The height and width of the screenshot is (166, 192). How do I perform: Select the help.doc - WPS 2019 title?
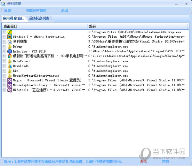tap(29, 51)
